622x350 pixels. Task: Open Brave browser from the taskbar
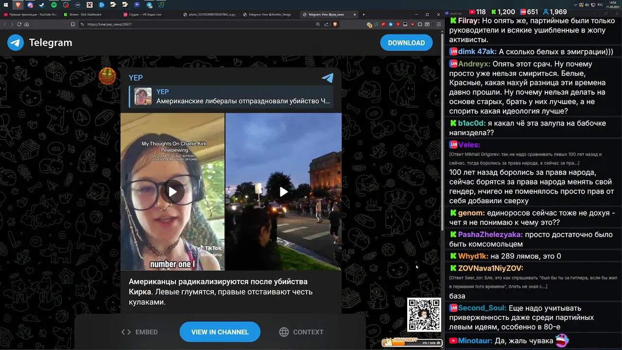(x=18, y=5)
